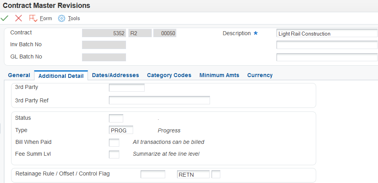Click the retainage Control Flag field

[x=216, y=174]
